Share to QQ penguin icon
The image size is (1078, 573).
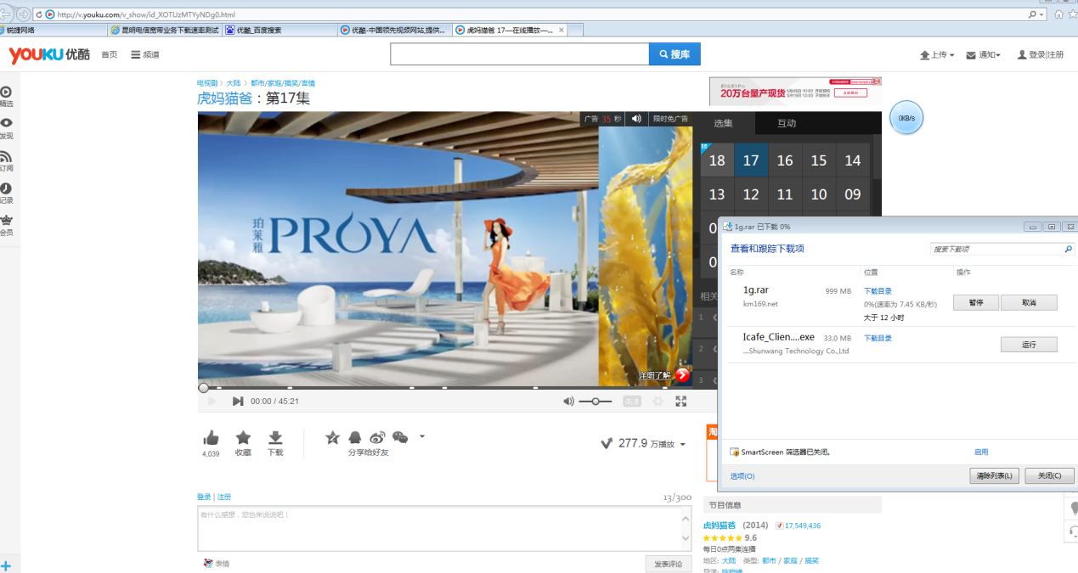click(x=355, y=437)
